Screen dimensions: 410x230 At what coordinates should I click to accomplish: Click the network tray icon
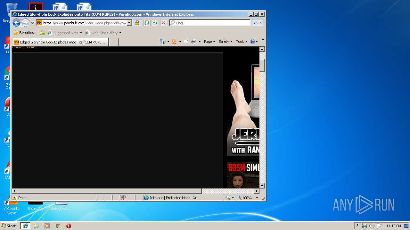(x=364, y=226)
